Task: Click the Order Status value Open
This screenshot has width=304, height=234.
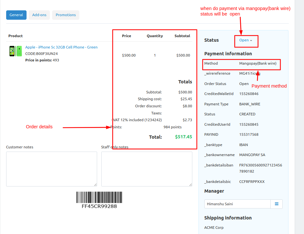Action: (244, 84)
